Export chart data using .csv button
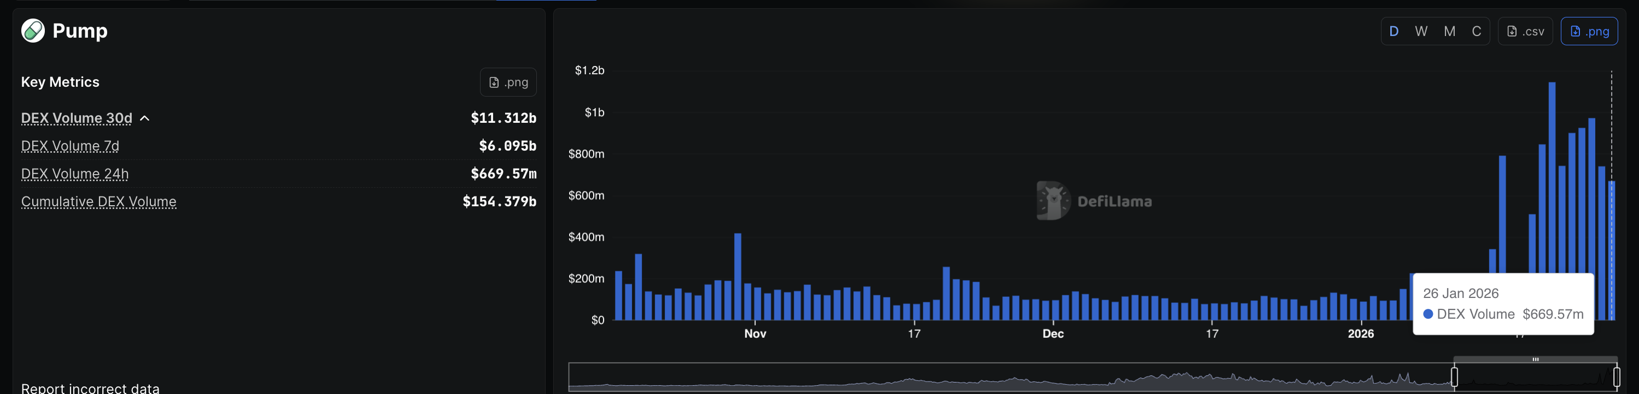The image size is (1639, 394). click(x=1525, y=31)
